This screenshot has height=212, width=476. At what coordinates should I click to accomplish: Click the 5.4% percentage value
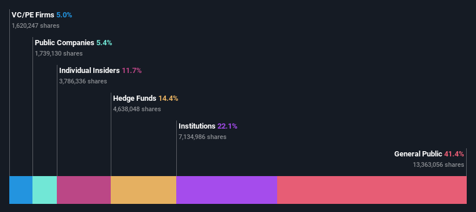[x=104, y=43]
